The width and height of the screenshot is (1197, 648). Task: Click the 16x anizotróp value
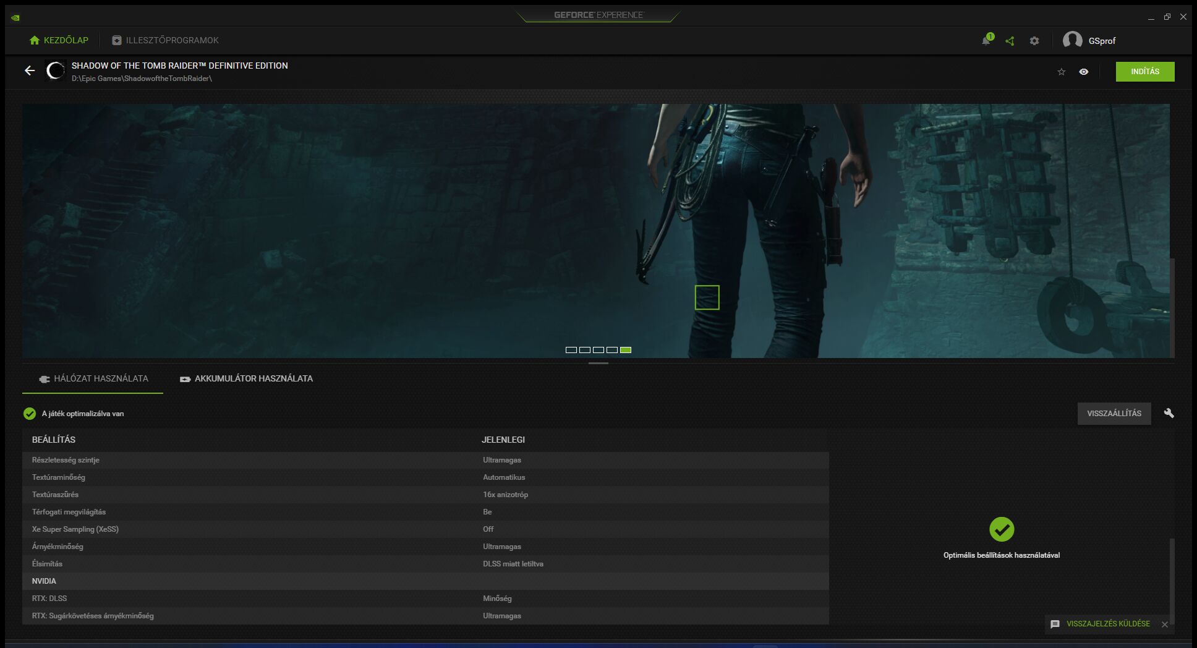point(505,495)
